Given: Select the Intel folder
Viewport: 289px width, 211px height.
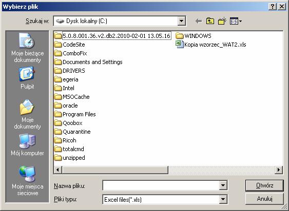Looking at the screenshot, I should click(x=65, y=88).
